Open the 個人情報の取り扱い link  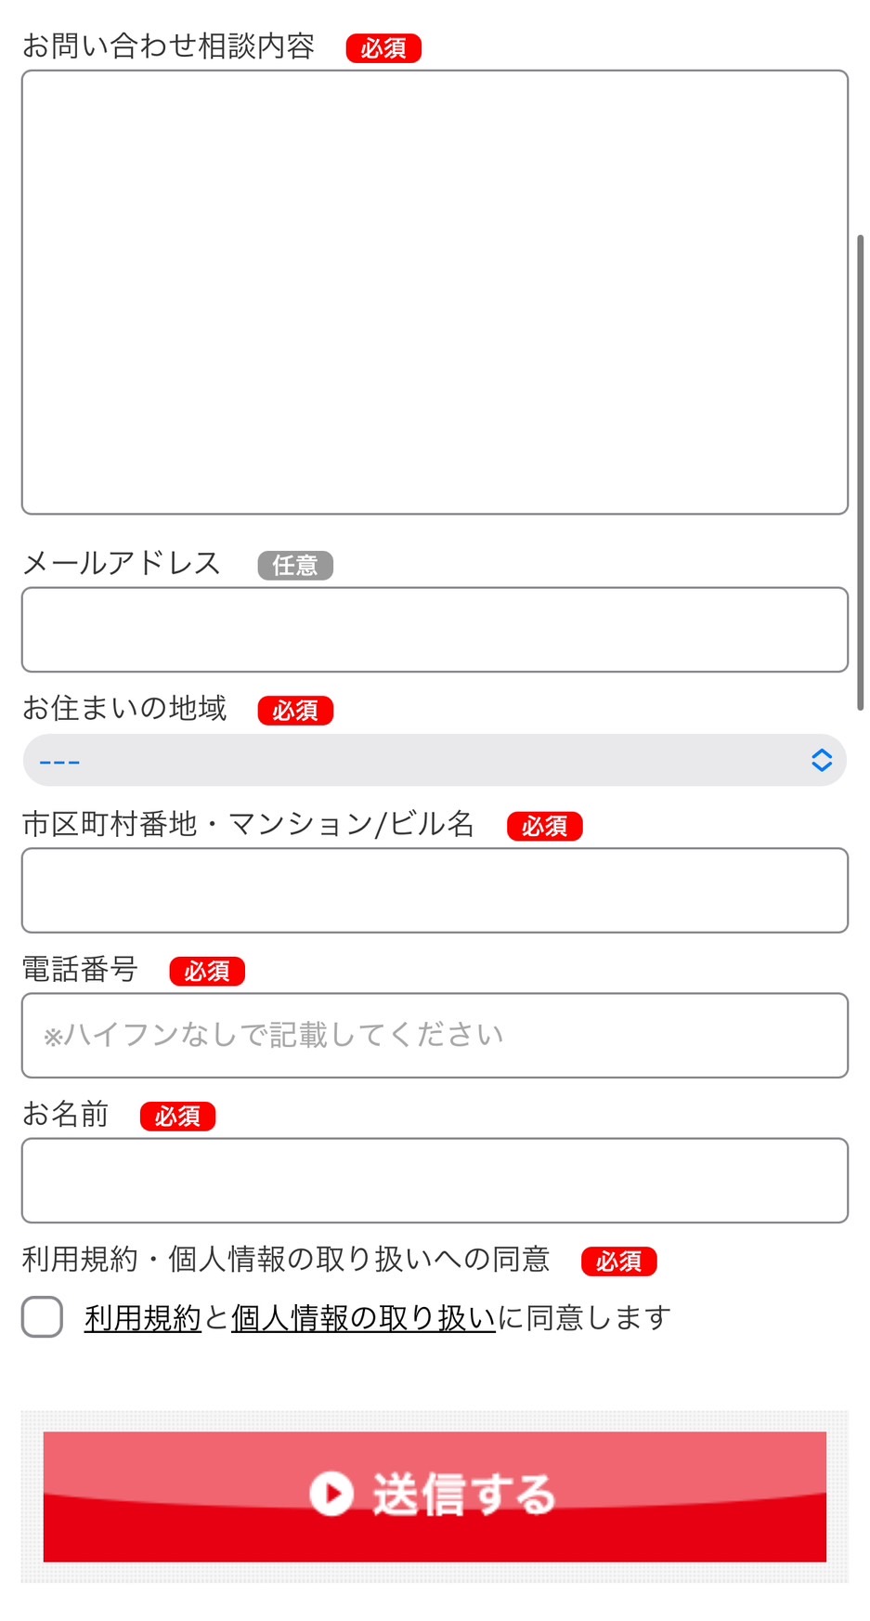point(363,1317)
